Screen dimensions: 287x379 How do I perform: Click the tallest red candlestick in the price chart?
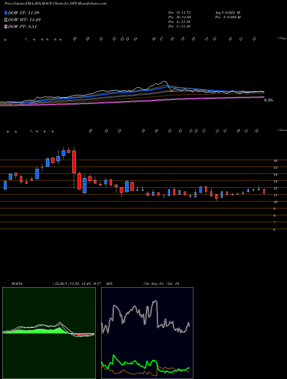[x=74, y=162]
